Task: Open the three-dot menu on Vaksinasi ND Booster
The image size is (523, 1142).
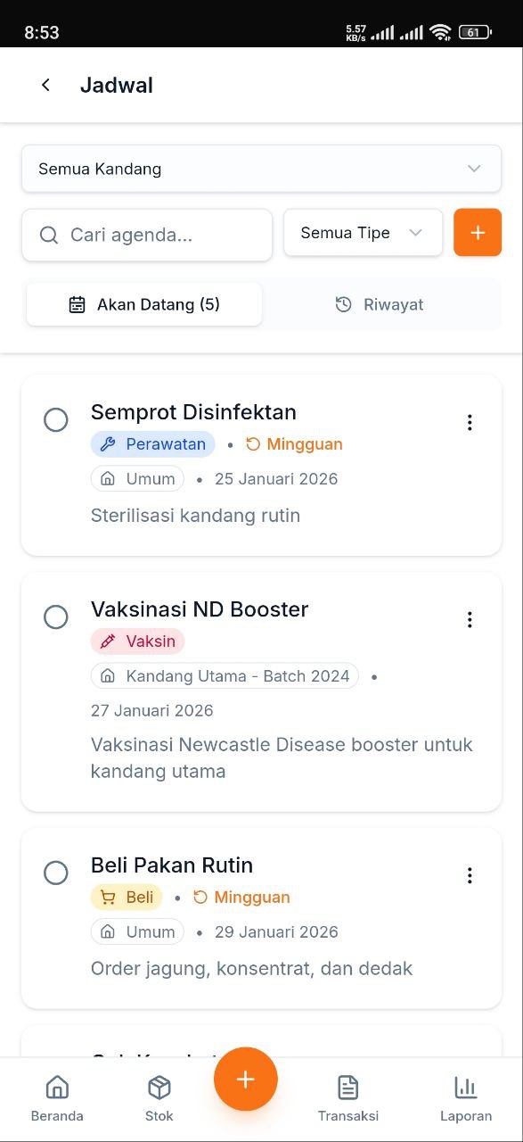Action: (x=470, y=620)
